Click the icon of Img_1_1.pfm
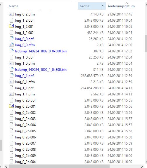 click(11, 94)
